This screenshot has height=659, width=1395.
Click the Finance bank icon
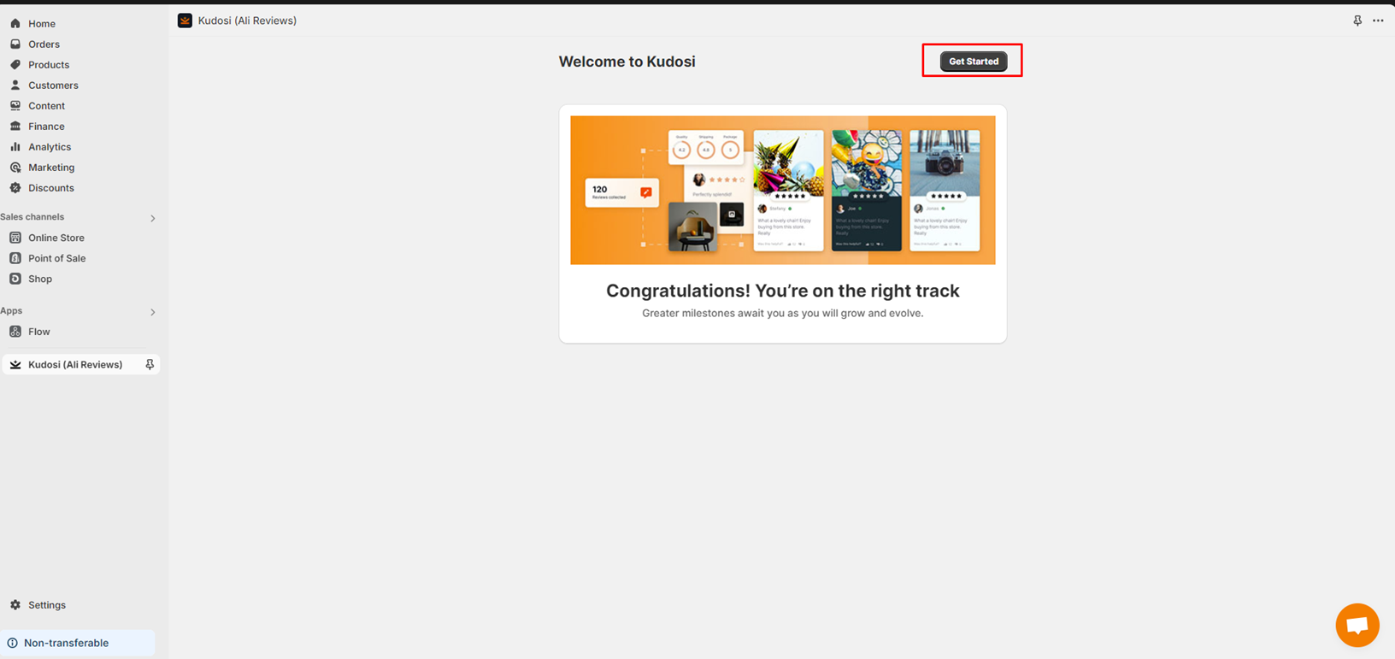click(x=15, y=126)
